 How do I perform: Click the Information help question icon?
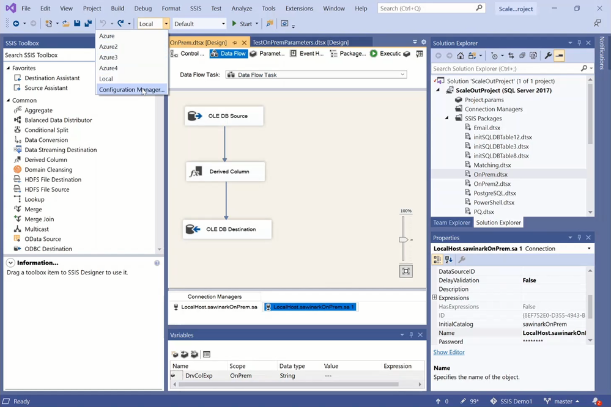pos(157,263)
